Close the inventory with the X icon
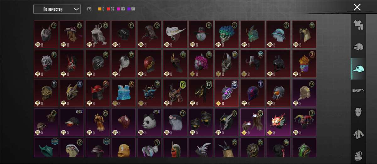Viewport: 377px width, 164px height. [357, 7]
